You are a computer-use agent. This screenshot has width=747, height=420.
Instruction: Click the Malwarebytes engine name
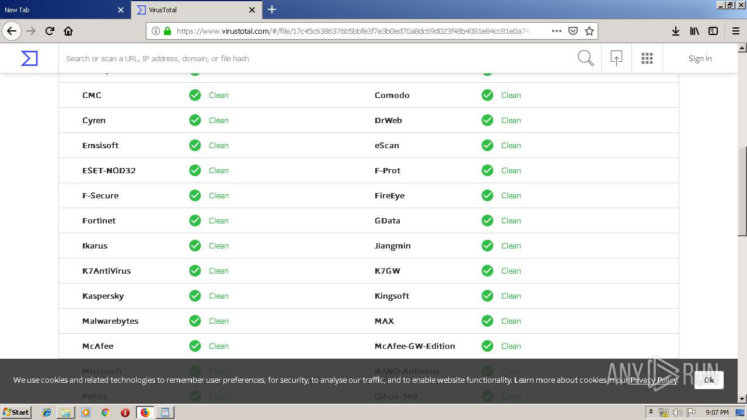coord(110,321)
